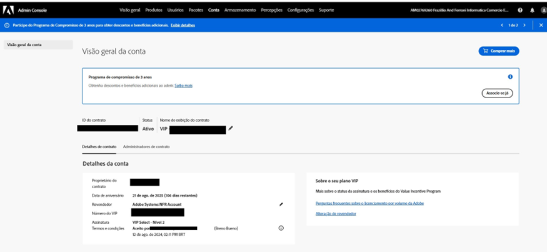The width and height of the screenshot is (547, 252).
Task: Open the Produtos menu
Action: click(154, 10)
